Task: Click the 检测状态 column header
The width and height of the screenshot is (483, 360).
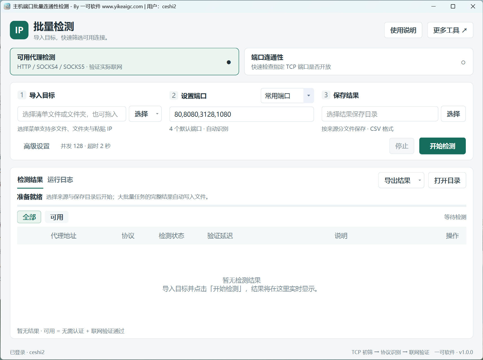Action: pyautogui.click(x=171, y=236)
